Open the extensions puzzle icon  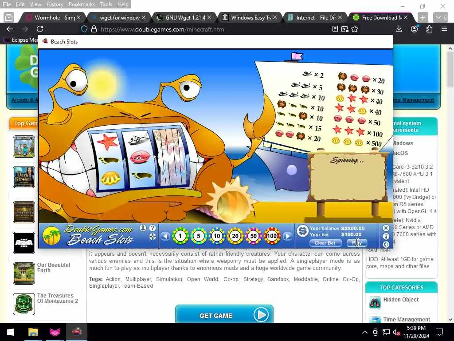[429, 29]
